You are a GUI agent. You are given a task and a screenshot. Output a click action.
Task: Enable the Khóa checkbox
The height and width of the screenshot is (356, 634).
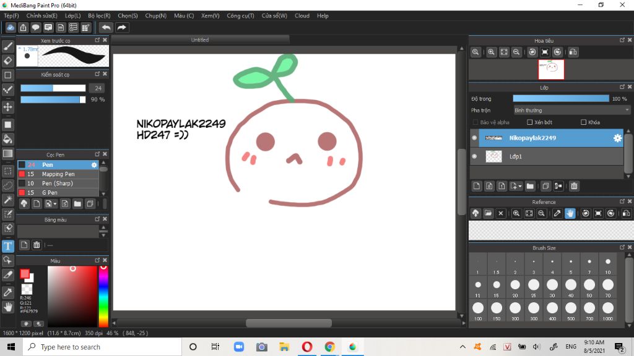click(583, 122)
